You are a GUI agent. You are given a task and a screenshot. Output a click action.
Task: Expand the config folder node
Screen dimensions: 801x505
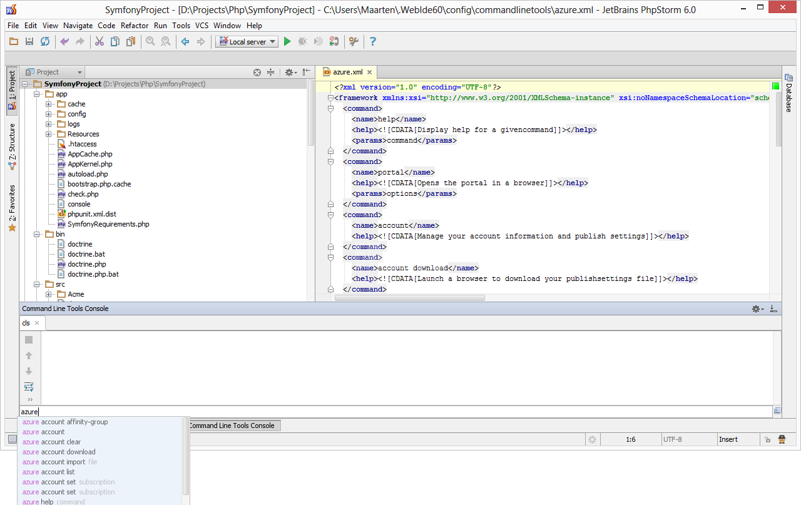[48, 114]
